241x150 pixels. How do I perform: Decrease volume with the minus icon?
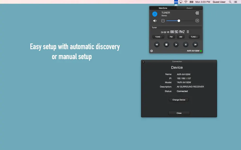pyautogui.click(x=163, y=21)
